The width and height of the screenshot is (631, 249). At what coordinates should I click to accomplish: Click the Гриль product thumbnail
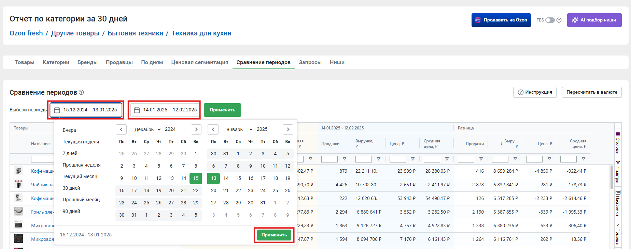[18, 212]
